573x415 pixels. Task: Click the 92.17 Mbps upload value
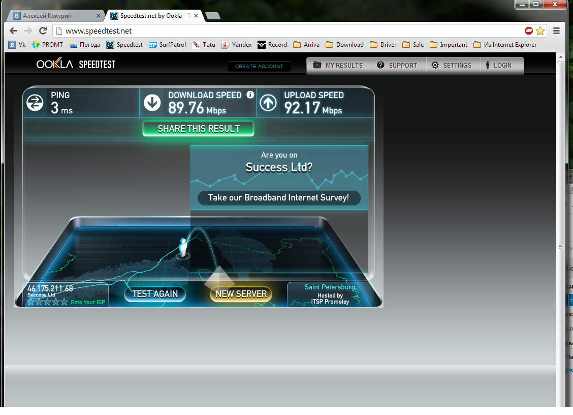click(x=313, y=108)
